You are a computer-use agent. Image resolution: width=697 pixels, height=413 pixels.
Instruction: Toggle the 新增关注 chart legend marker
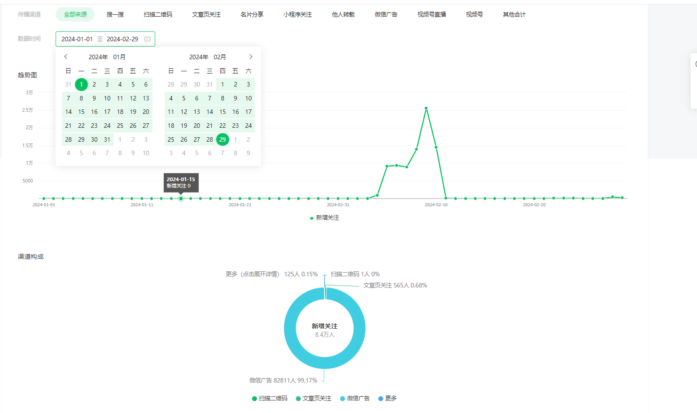click(x=312, y=218)
